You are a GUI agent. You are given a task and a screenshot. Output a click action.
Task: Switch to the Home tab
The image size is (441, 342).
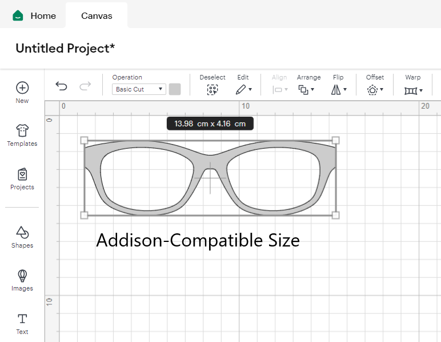pyautogui.click(x=34, y=15)
